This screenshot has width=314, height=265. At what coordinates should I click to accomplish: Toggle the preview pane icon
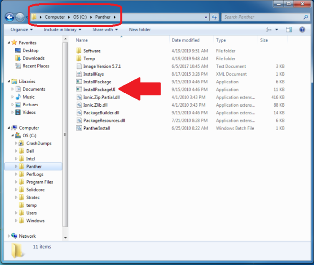click(x=289, y=30)
